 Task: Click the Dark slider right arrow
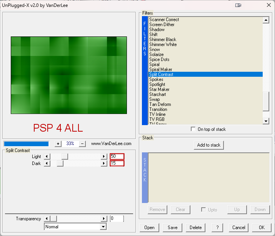tap(103, 163)
